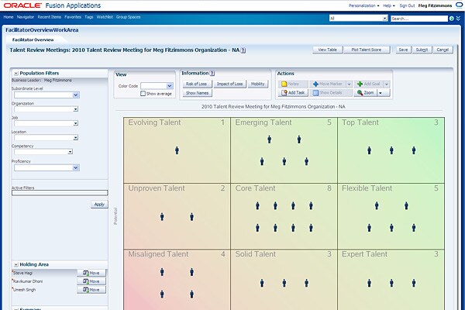
Task: Open Recent Items menu
Action: [50, 17]
